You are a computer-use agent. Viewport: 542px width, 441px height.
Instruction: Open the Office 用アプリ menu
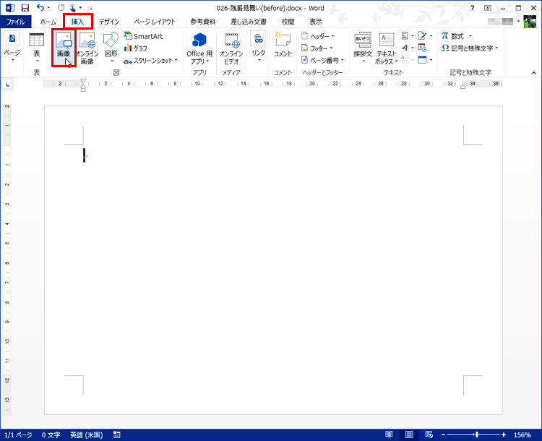(199, 48)
